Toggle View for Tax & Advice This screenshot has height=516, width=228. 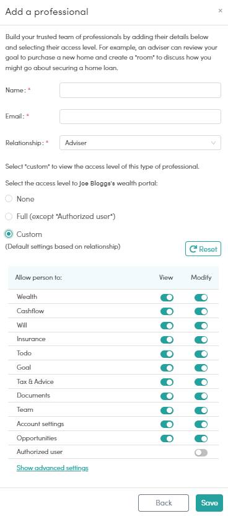167,382
